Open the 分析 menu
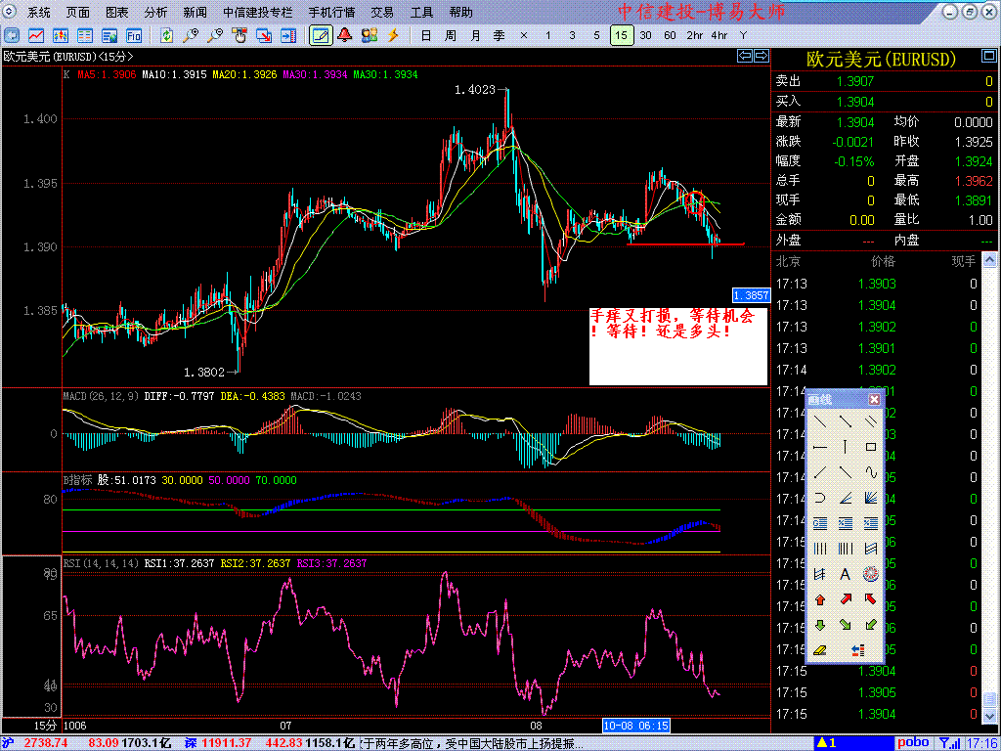This screenshot has width=1001, height=751. pyautogui.click(x=155, y=12)
